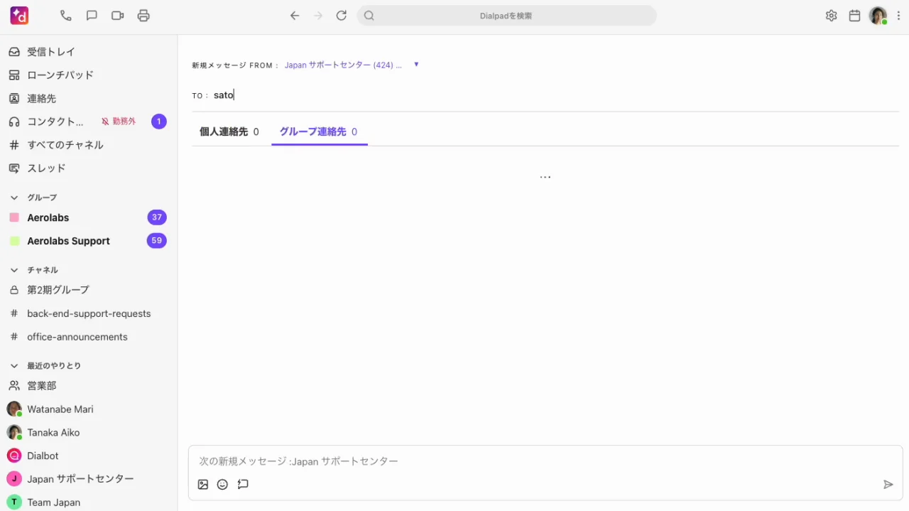Click the 37 unread badge on Aerolabs
The height and width of the screenshot is (511, 909).
tap(157, 217)
